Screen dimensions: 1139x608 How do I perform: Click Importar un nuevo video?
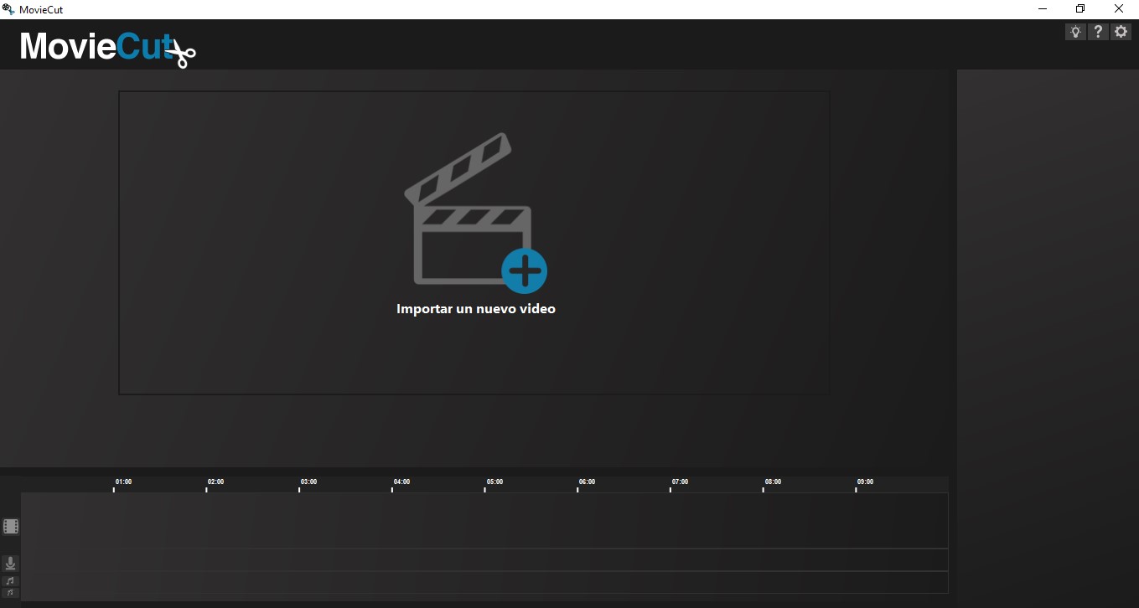pos(475,308)
